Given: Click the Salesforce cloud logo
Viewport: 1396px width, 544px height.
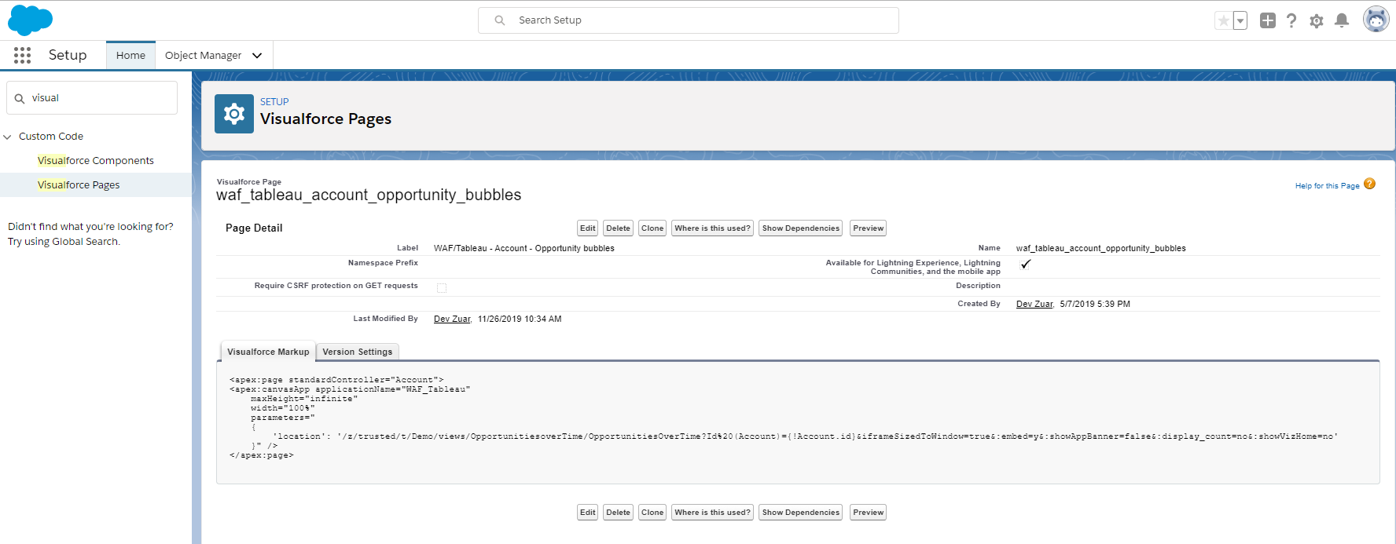Looking at the screenshot, I should tap(30, 20).
